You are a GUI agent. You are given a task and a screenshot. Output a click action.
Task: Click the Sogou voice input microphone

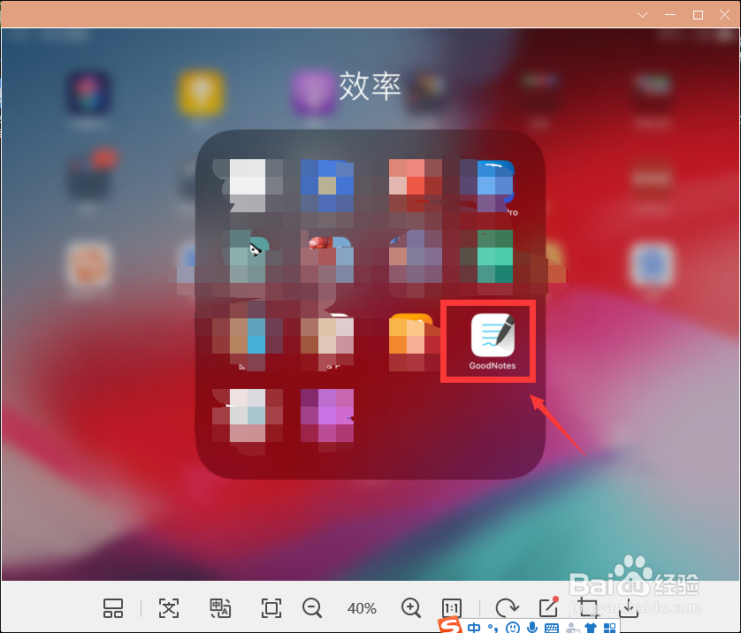[x=532, y=628]
